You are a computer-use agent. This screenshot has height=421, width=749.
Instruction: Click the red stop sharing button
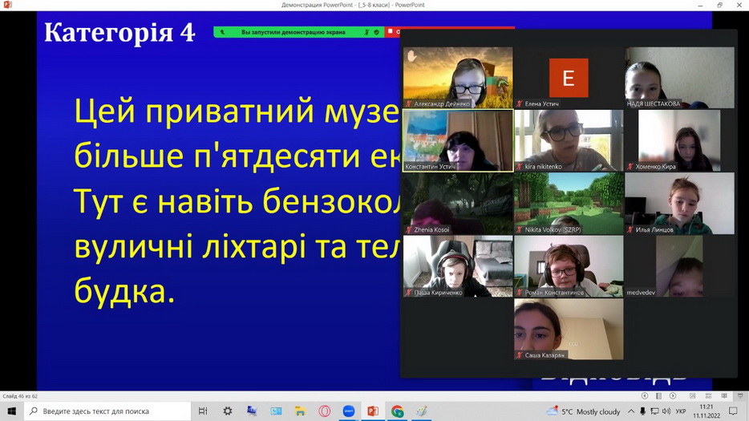pos(392,32)
